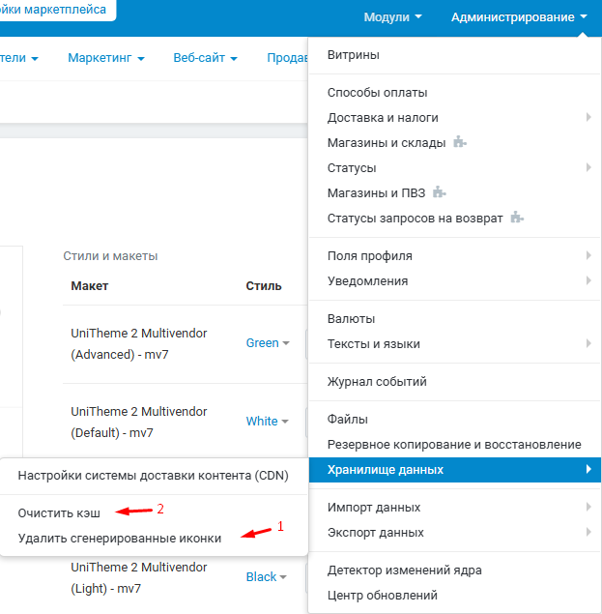This screenshot has height=614, width=602.
Task: Open Резервное копирование и восстановление
Action: coord(454,445)
